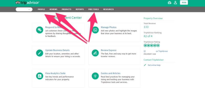205x95 pixels.
Task: Click the Property Overview heading
Action: click(153, 18)
